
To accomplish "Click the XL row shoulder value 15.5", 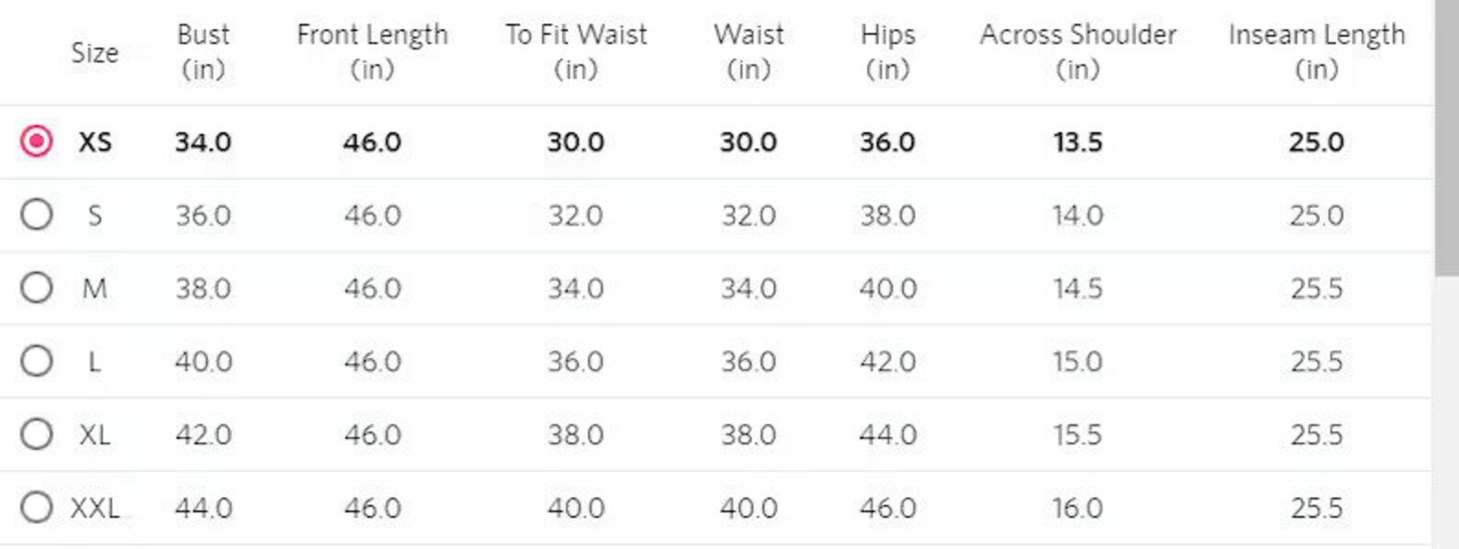I will coord(1078,434).
